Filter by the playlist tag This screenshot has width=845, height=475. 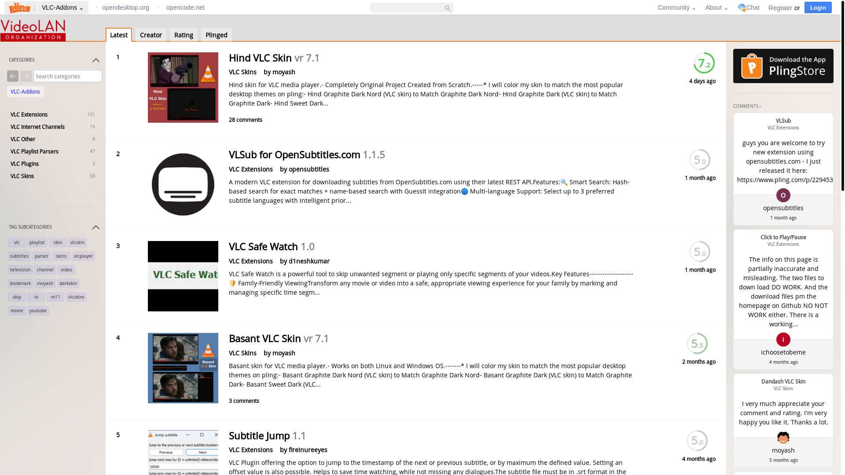37,242
